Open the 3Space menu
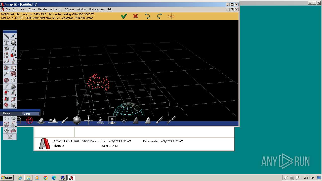 point(69,9)
